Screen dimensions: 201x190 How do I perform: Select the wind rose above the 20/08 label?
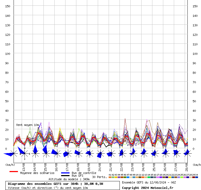100,154
